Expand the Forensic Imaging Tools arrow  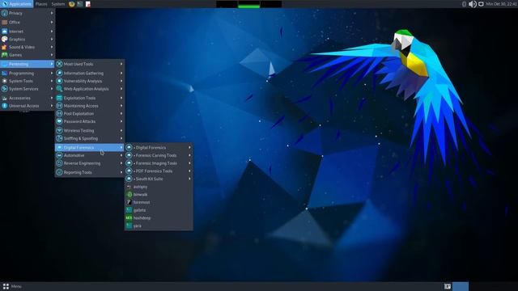click(189, 163)
